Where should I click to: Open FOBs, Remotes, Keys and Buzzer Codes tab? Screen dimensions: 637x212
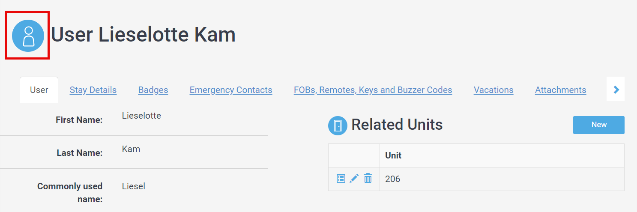point(373,90)
